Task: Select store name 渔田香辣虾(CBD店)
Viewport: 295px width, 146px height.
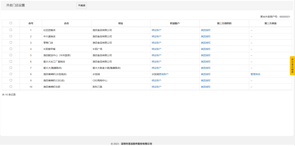Action: pyautogui.click(x=54, y=80)
